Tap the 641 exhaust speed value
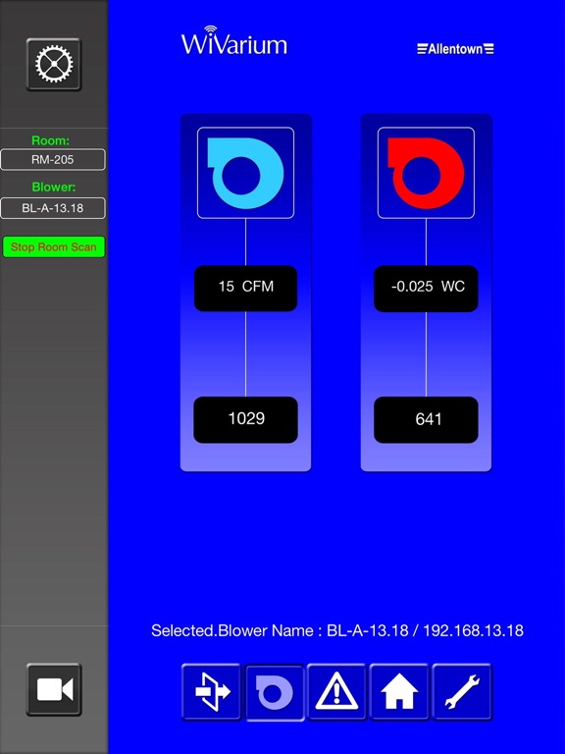 (x=426, y=419)
